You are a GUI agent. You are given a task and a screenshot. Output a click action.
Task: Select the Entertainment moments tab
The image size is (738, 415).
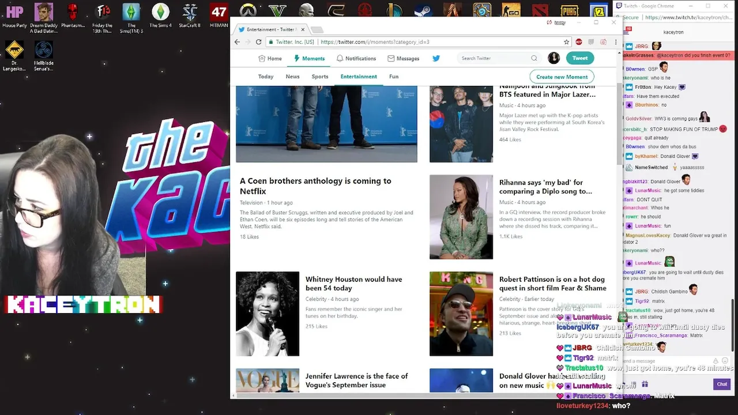pos(359,77)
